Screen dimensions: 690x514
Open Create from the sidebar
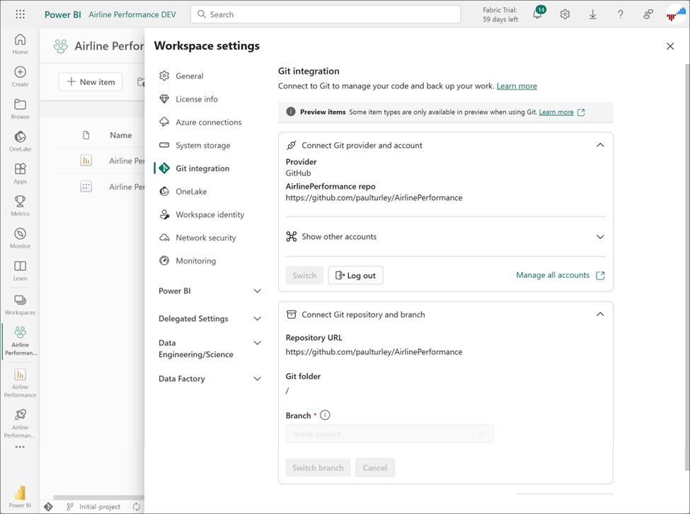(x=21, y=76)
